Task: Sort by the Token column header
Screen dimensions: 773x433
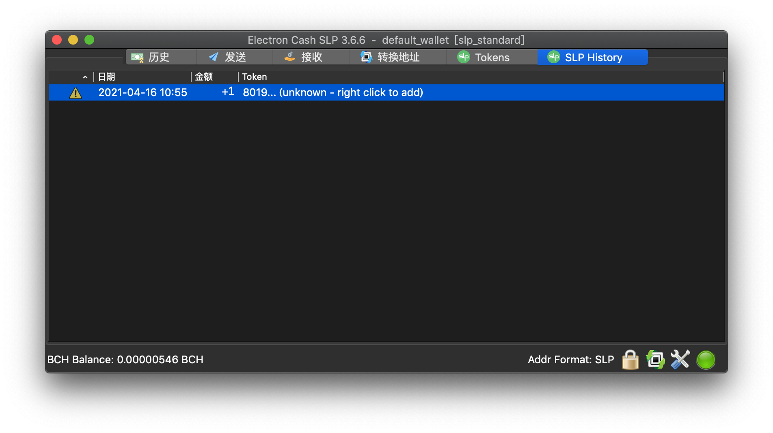Action: point(481,77)
